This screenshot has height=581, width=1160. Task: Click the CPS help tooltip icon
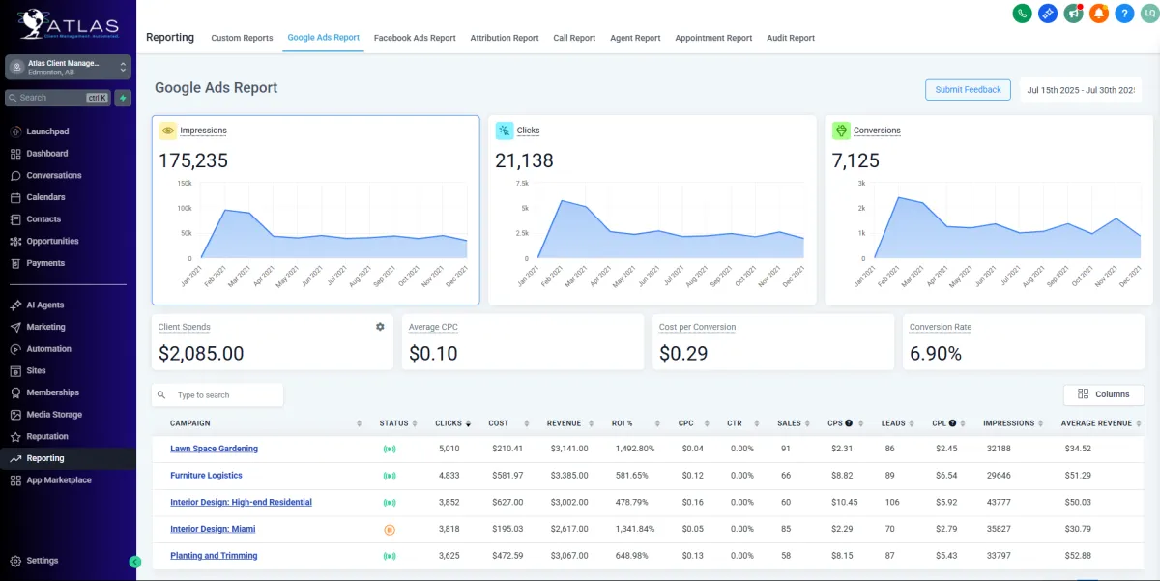[x=849, y=423]
